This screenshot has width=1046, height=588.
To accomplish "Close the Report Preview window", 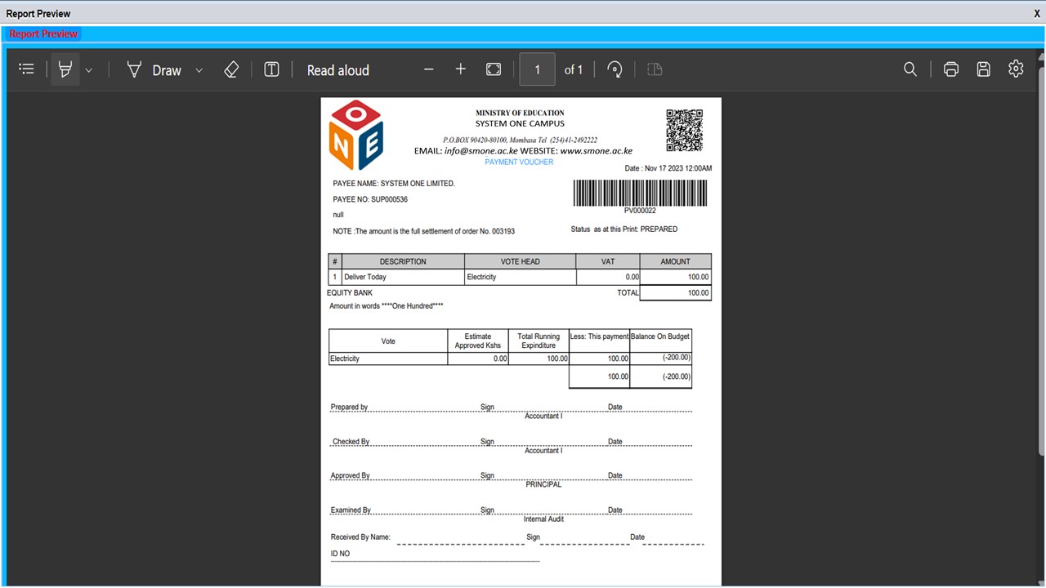I will coord(1037,14).
